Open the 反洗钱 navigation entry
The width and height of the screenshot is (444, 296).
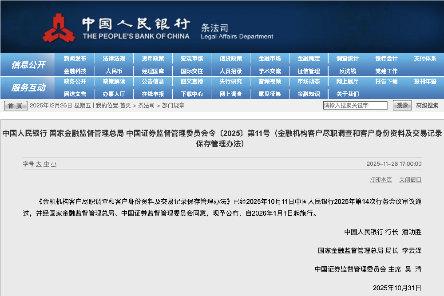pyautogui.click(x=348, y=70)
